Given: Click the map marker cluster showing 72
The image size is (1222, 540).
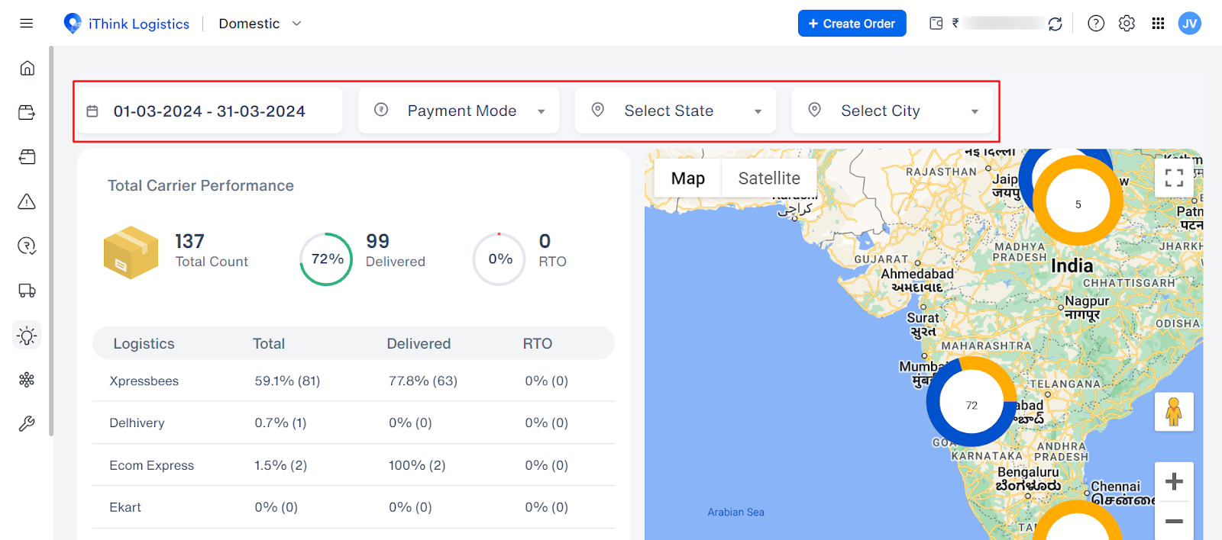Looking at the screenshot, I should 971,402.
